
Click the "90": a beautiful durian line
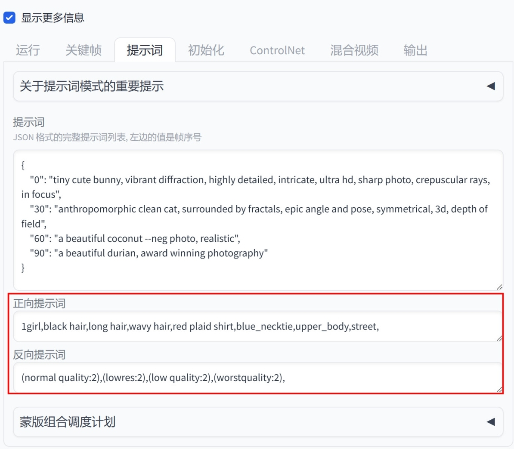click(x=149, y=253)
